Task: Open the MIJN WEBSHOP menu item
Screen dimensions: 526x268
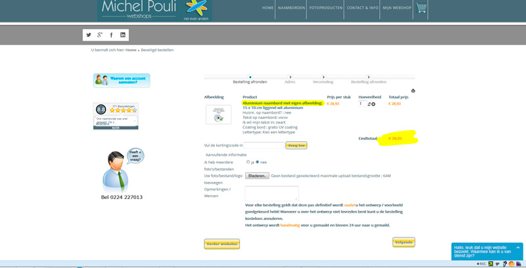Action: pyautogui.click(x=397, y=8)
